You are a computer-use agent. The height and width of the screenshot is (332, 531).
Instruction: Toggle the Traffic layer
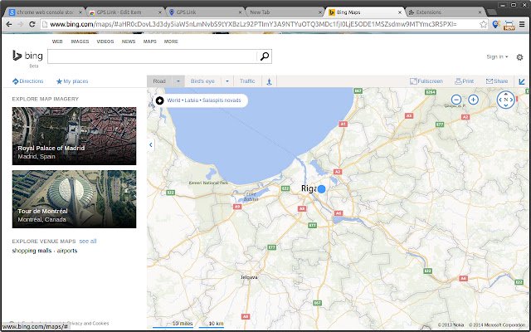[247, 81]
